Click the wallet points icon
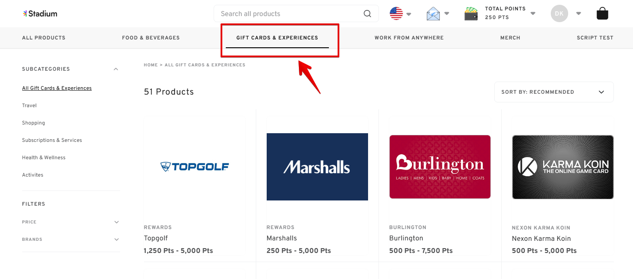 471,13
